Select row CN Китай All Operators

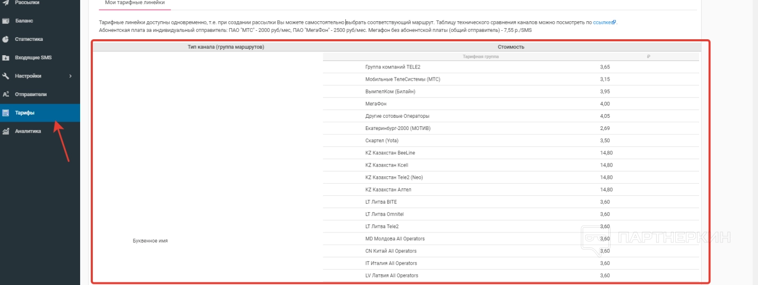coord(511,251)
